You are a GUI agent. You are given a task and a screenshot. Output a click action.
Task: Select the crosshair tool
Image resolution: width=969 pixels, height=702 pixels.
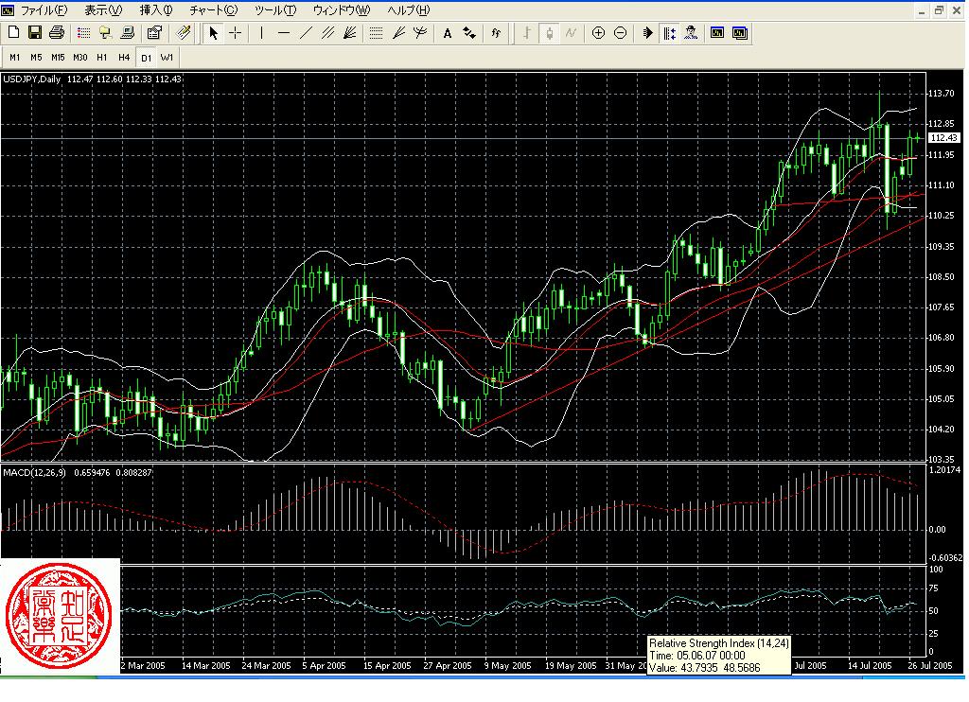click(x=235, y=33)
